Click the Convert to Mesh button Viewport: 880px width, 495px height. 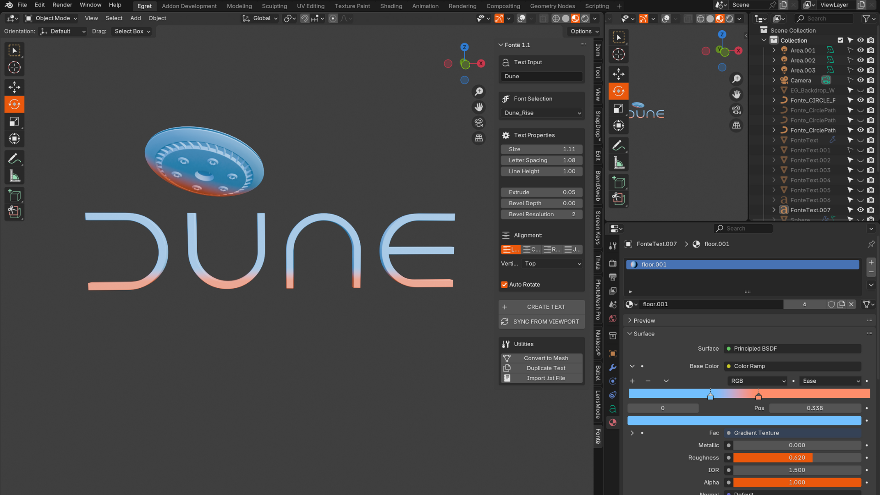click(x=545, y=358)
